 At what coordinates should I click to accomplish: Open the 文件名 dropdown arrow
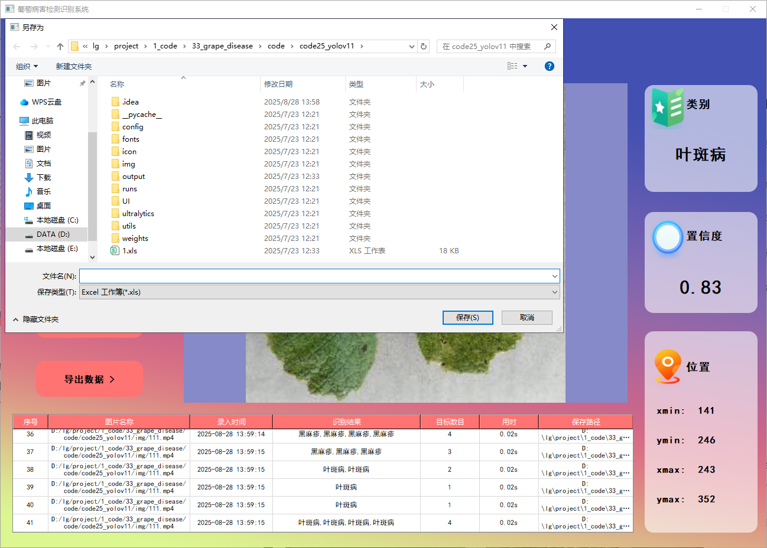tap(554, 276)
